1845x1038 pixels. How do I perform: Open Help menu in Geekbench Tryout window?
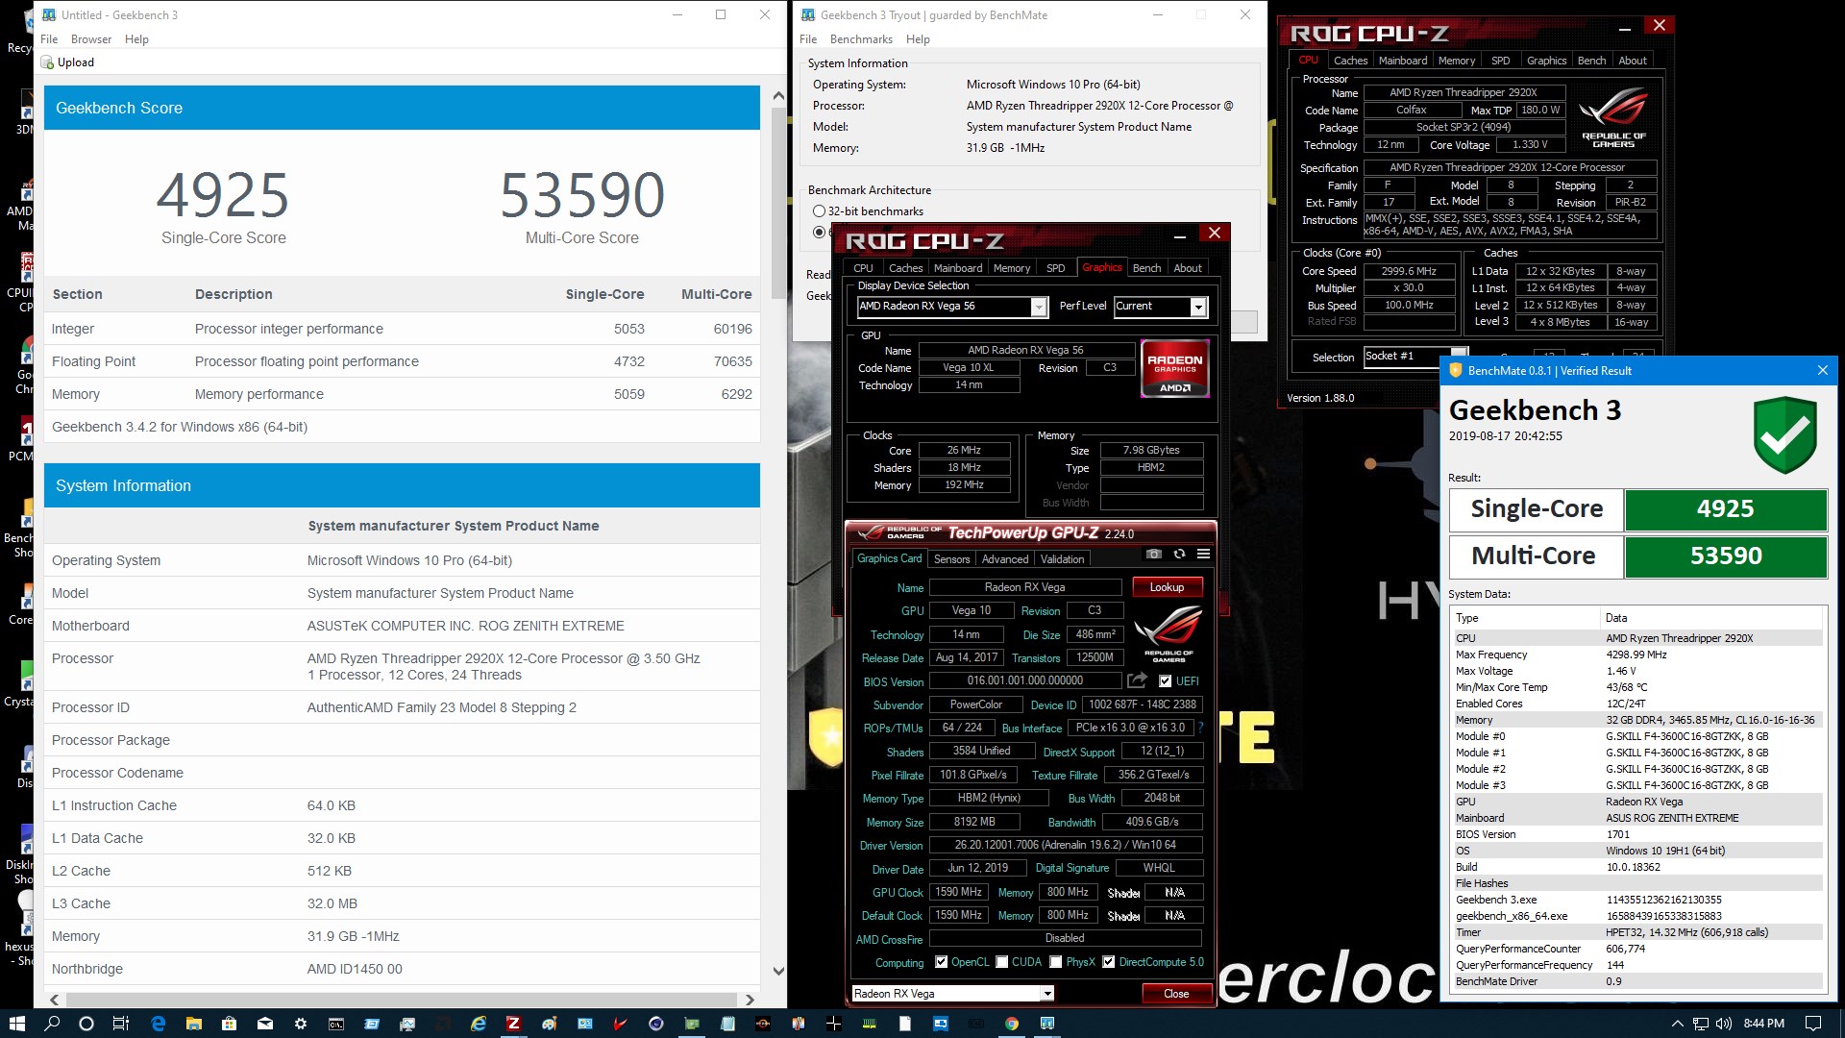(x=918, y=39)
